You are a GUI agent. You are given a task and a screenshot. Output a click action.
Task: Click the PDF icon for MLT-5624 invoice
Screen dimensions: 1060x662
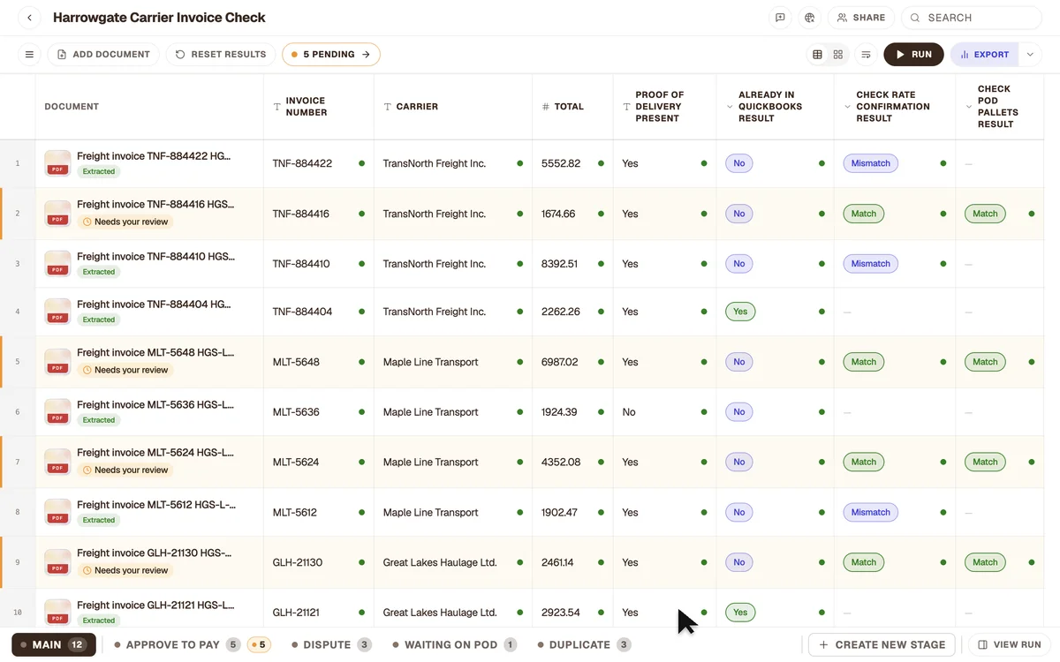point(57,462)
